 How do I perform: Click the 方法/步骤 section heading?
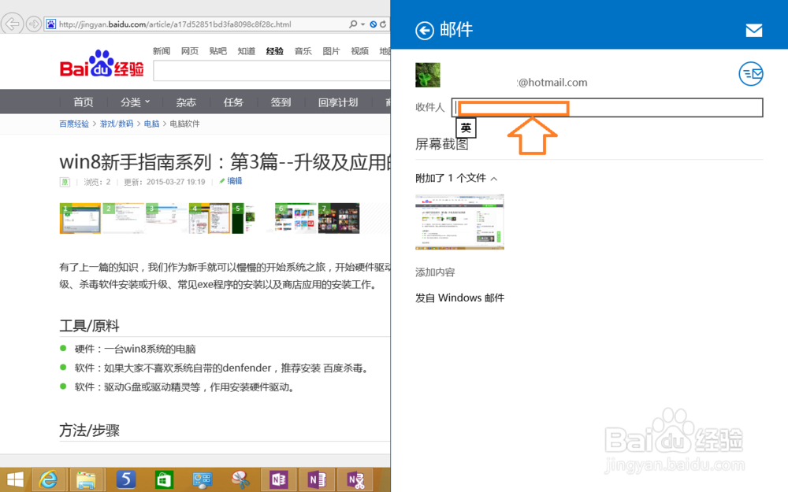point(90,431)
